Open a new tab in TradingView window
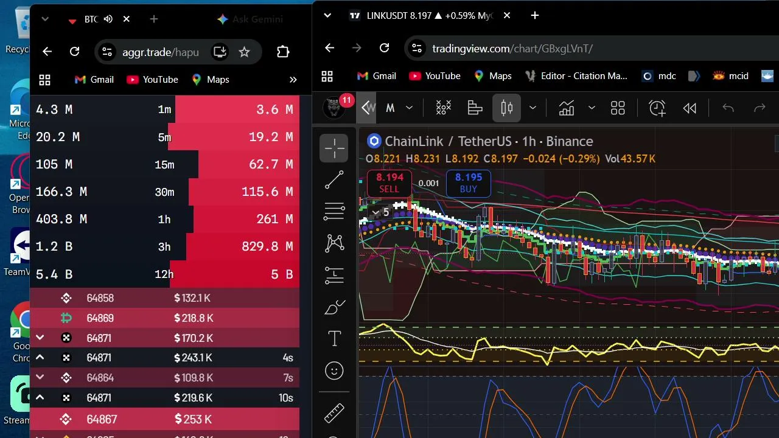The image size is (779, 438). pos(535,15)
